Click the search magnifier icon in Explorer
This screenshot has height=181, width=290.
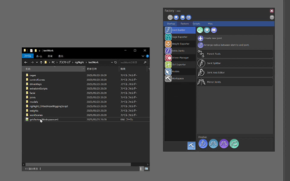[x=145, y=62]
